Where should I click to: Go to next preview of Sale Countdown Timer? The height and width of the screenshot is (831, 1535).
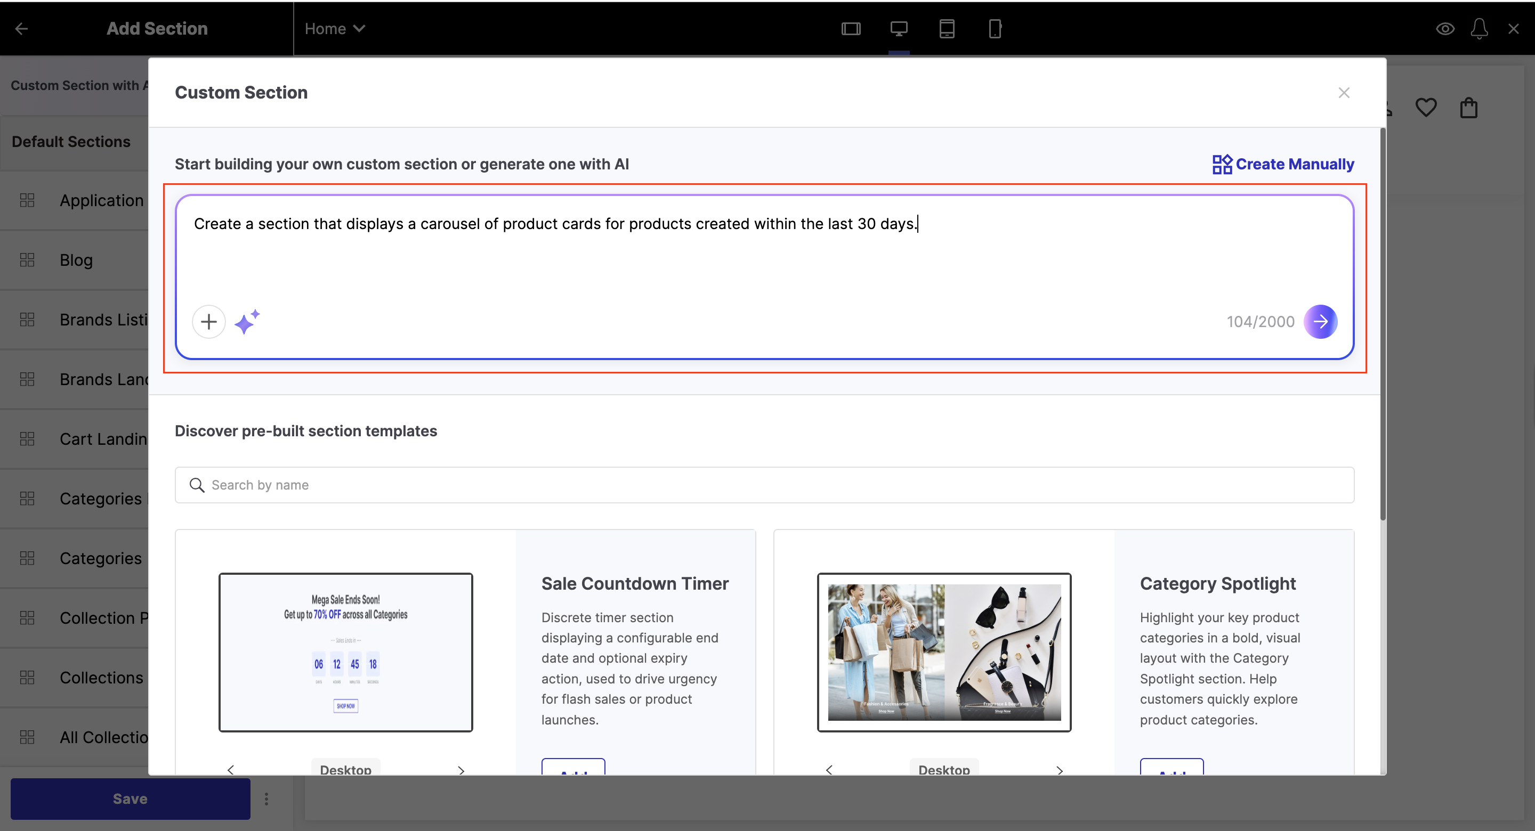(x=461, y=770)
